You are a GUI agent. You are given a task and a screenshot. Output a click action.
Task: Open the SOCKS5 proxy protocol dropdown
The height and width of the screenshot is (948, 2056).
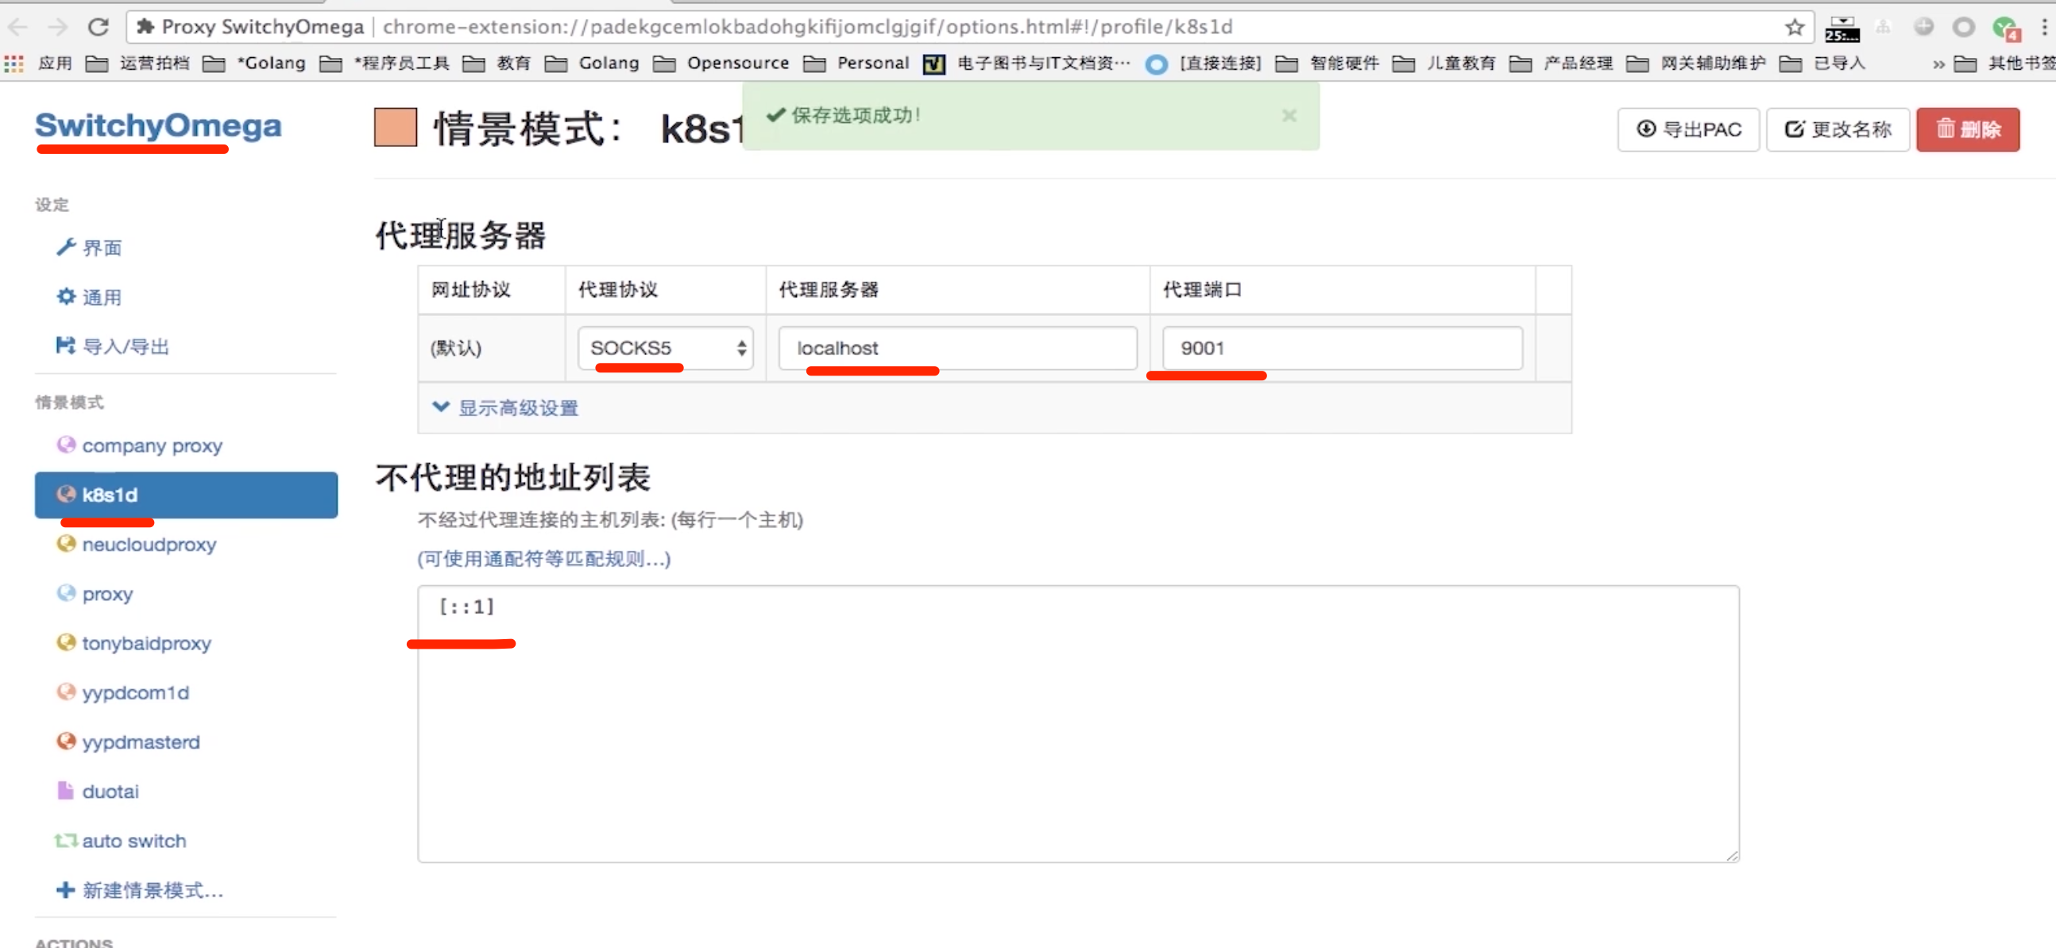665,348
